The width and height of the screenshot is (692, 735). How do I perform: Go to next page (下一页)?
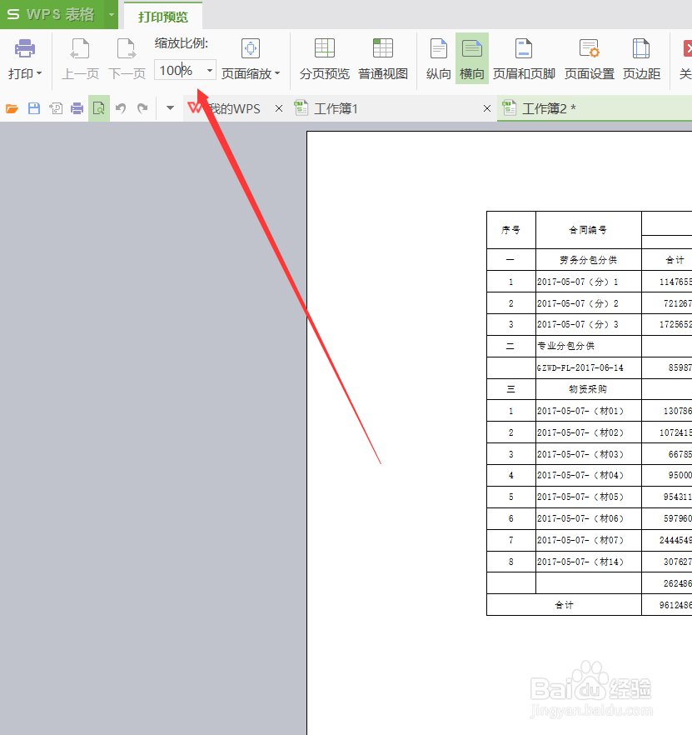click(127, 58)
